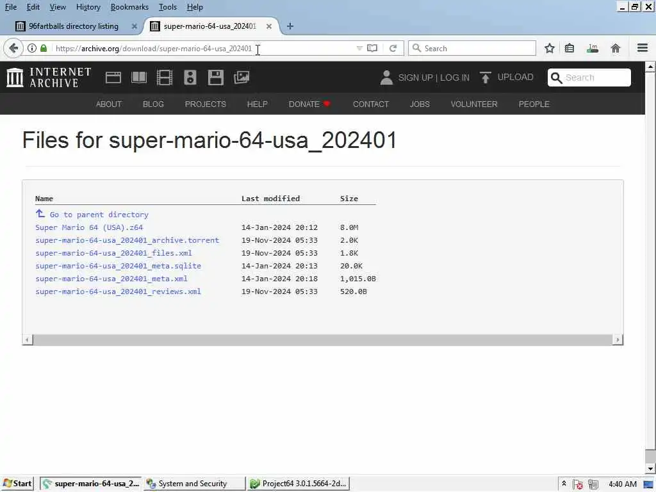Screen dimensions: 656x492
Task: Open the _files.xml file link
Action: click(113, 253)
